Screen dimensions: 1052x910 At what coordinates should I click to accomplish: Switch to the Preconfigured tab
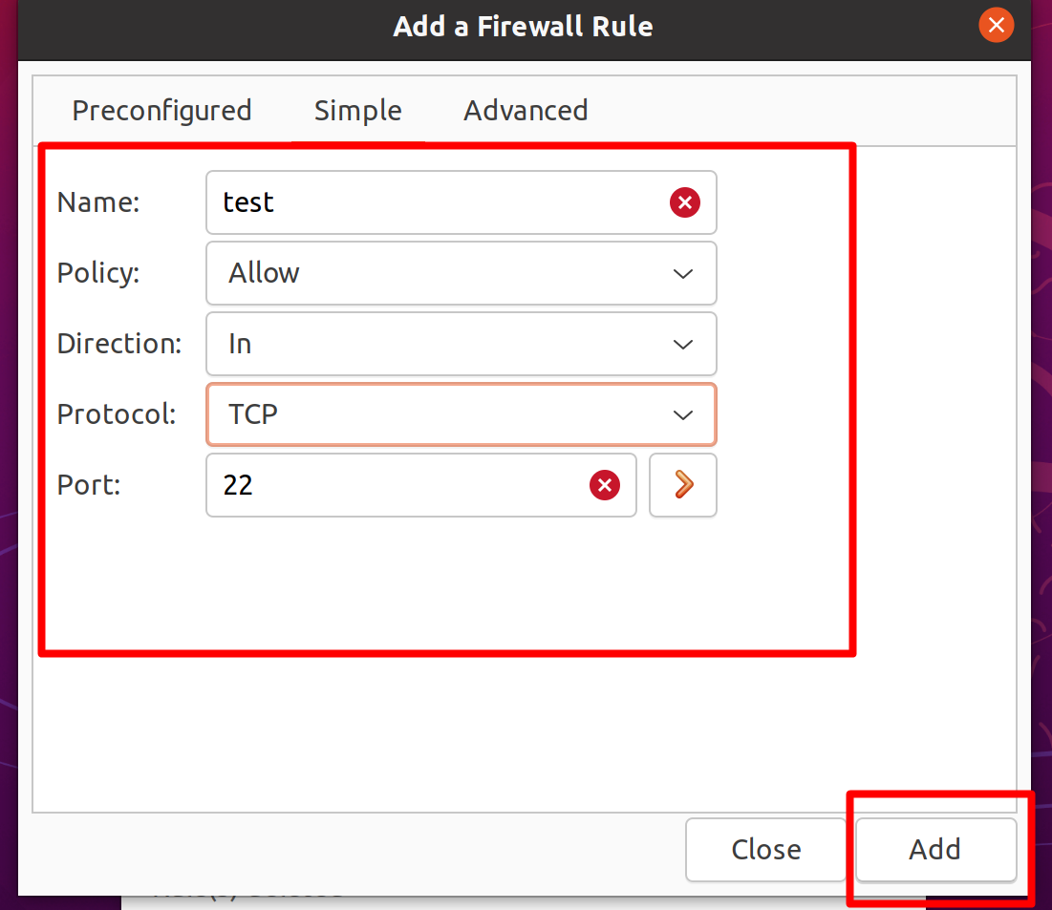click(161, 110)
